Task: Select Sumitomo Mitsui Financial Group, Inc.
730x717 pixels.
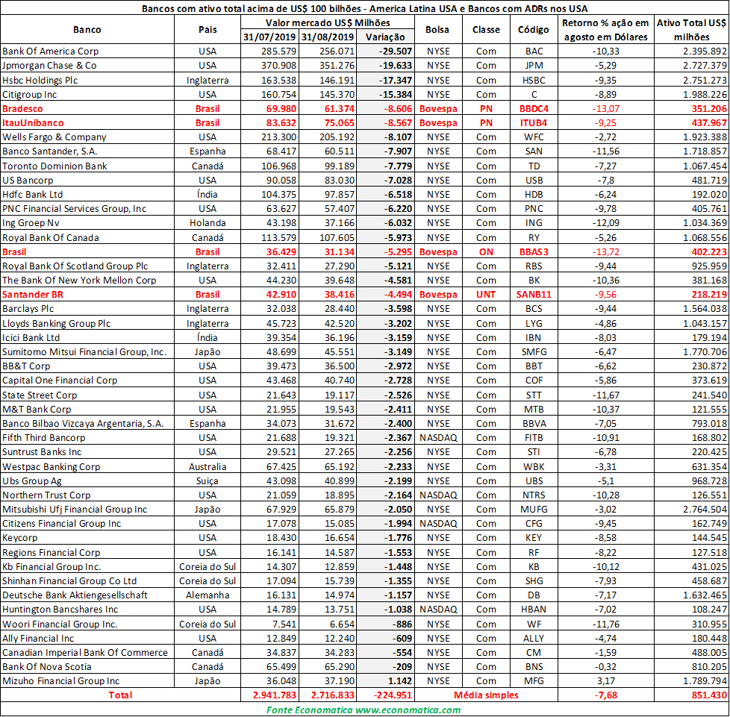Action: point(84,351)
